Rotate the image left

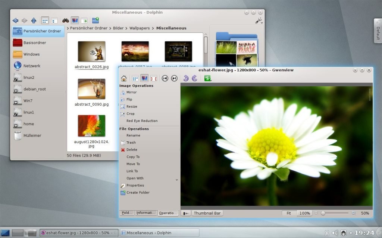[x=186, y=78]
